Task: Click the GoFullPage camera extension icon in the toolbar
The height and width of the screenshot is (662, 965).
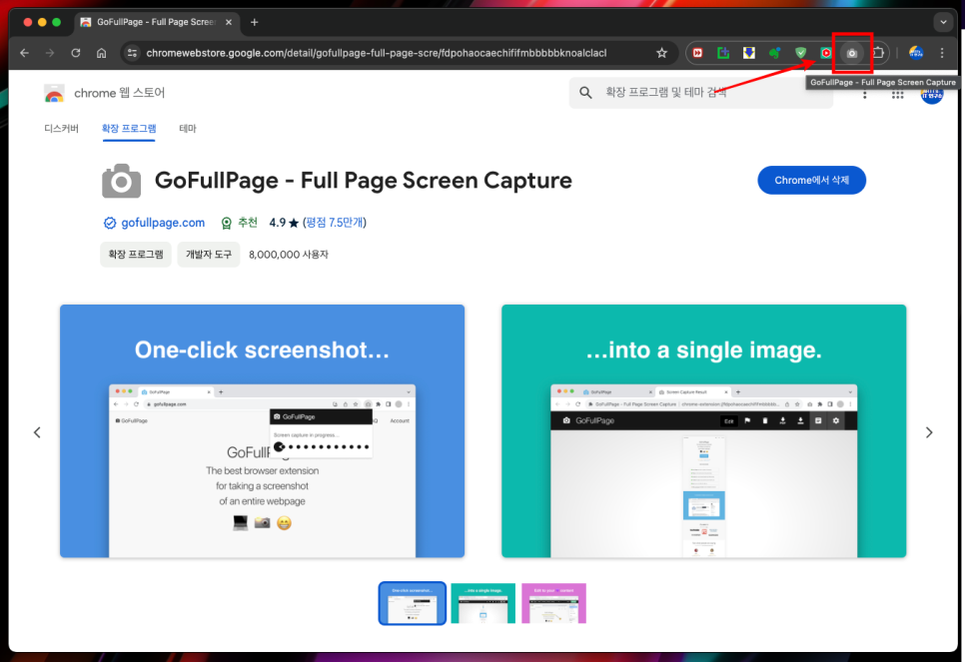Action: (x=852, y=53)
